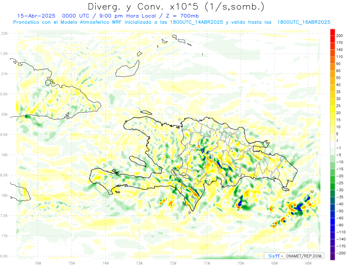Image resolution: width=346 pixels, height=267 pixels.
Task: Click the '140' value on the color scale
Action: pyautogui.click(x=340, y=50)
